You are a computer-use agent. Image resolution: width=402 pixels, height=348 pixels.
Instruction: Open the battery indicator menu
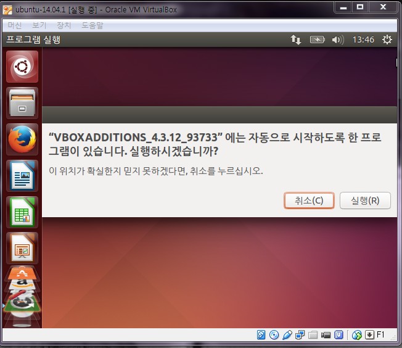tap(317, 39)
